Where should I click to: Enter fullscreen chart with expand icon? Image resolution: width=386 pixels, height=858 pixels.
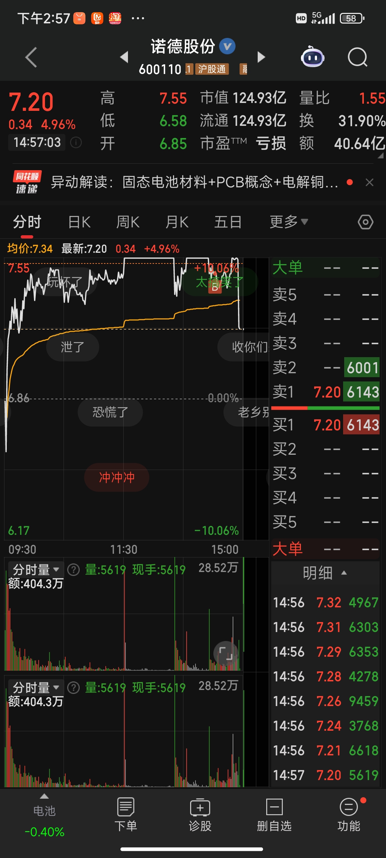226,653
